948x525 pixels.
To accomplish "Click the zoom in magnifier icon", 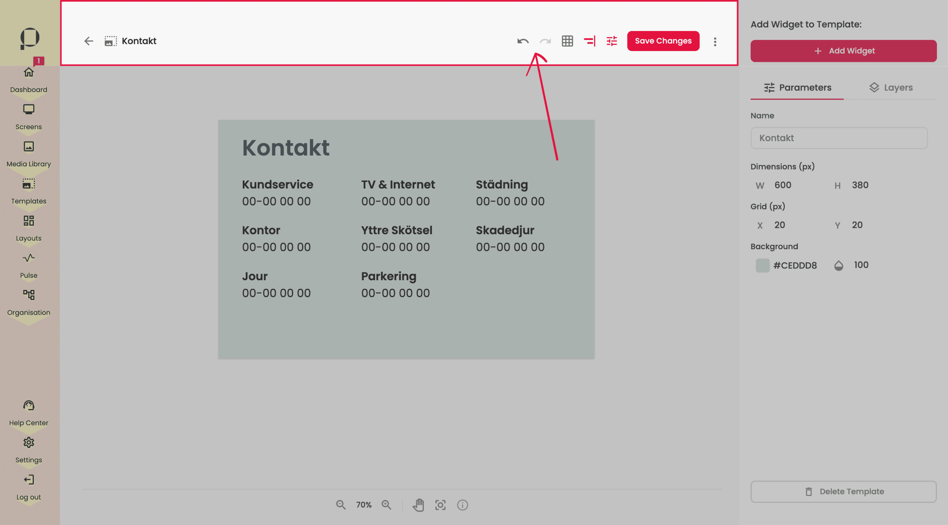I will point(386,505).
